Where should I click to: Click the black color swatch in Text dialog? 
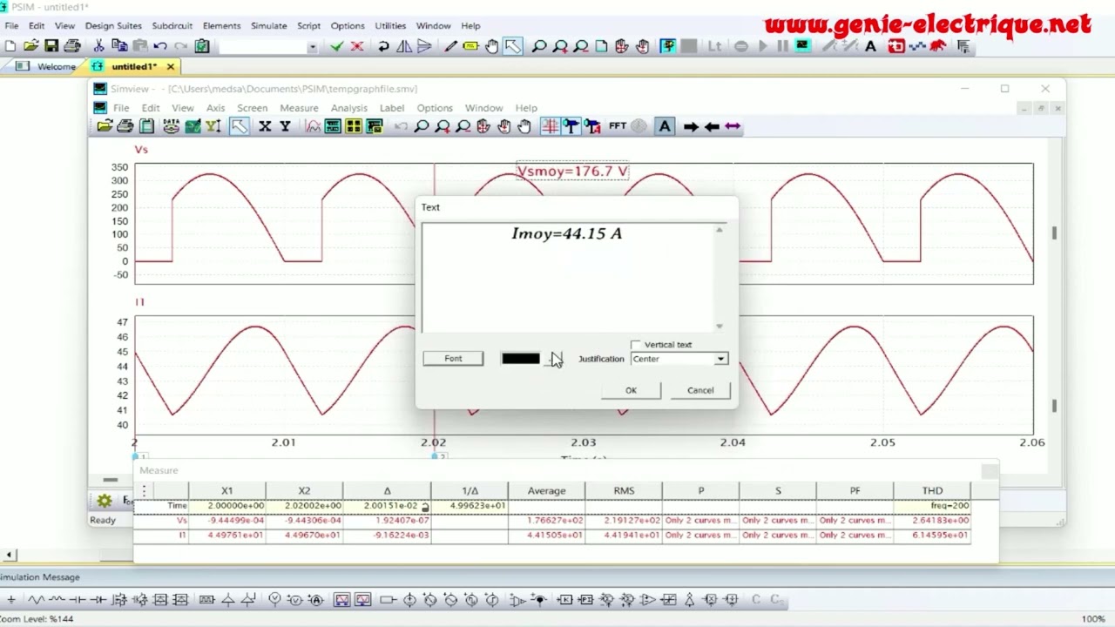(x=521, y=359)
